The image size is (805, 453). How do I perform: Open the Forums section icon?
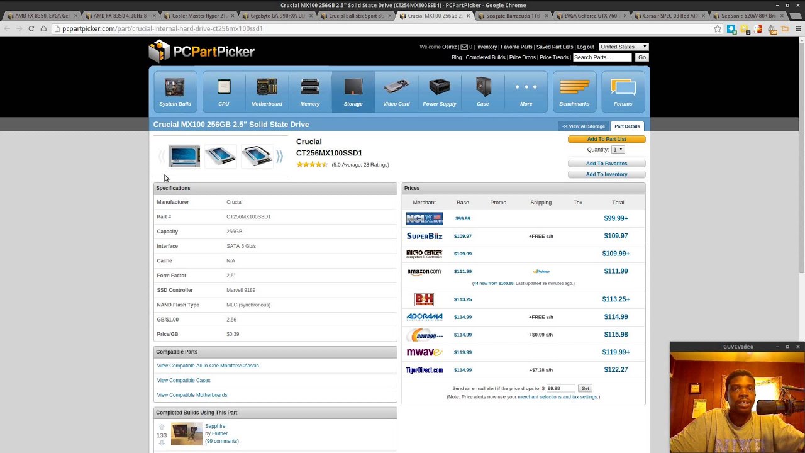(x=623, y=92)
